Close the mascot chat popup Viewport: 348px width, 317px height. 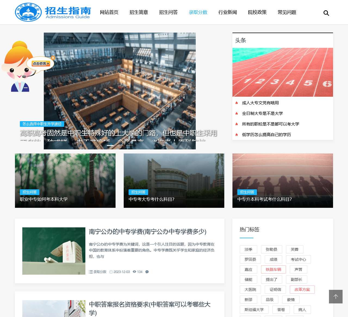point(53,58)
